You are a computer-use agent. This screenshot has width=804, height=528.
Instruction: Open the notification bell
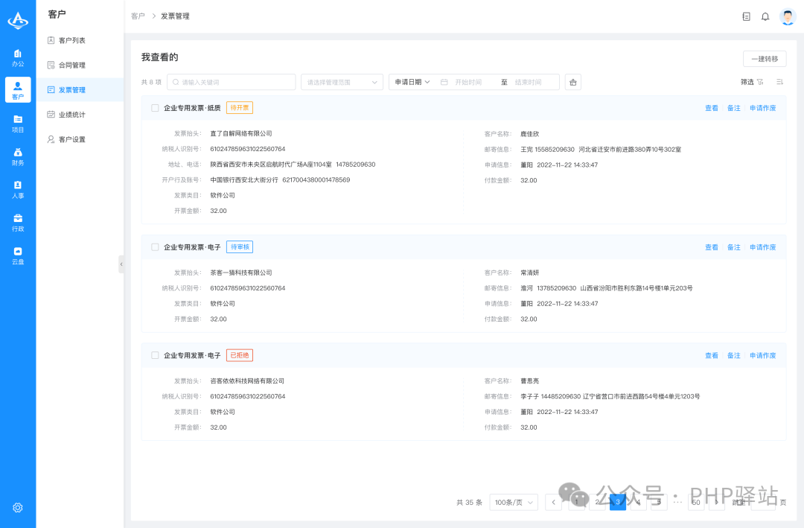coord(765,16)
